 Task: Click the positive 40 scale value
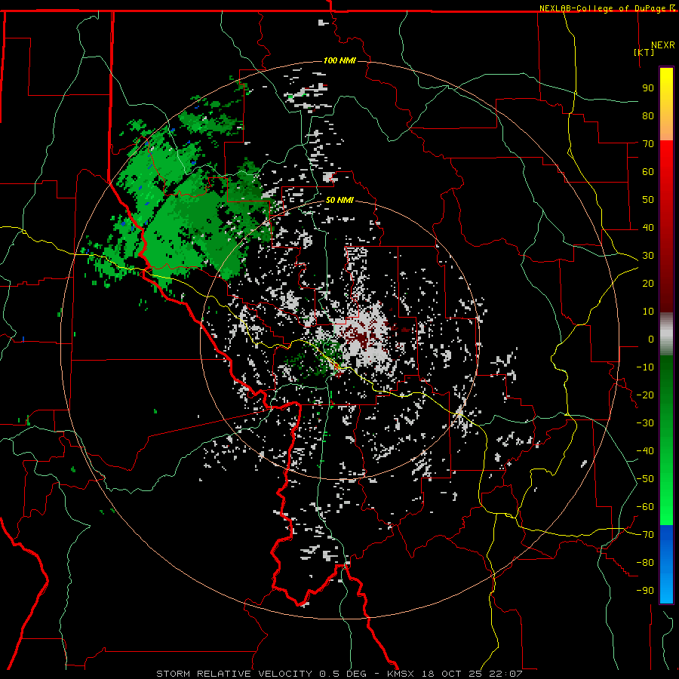648,227
